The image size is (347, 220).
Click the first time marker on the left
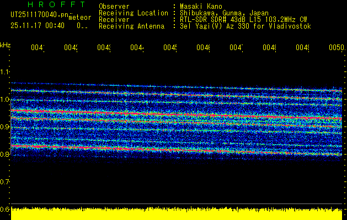point(38,48)
